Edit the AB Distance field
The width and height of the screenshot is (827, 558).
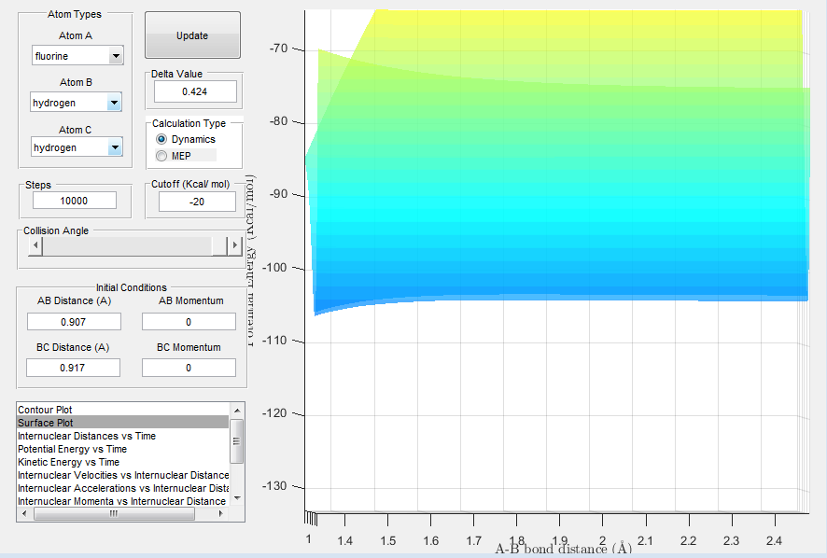(x=74, y=322)
